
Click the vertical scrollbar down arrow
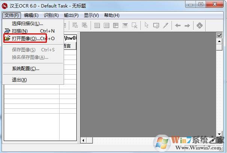[x=219, y=134]
